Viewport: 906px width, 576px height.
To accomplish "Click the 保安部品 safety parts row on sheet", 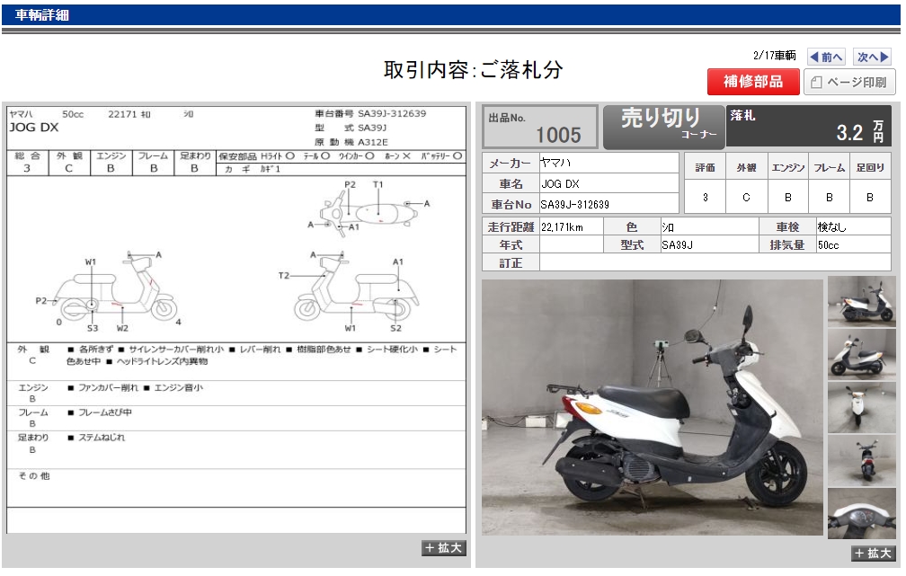I will (341, 156).
